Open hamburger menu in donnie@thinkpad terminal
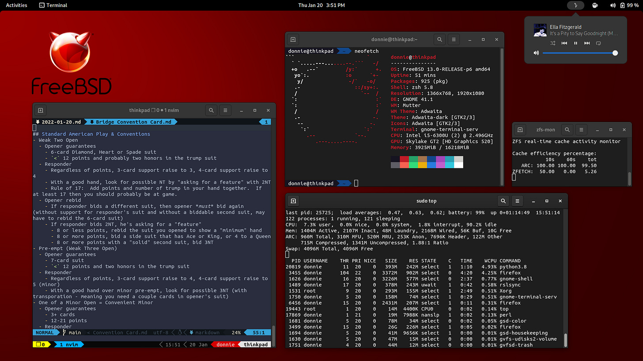 pyautogui.click(x=454, y=40)
